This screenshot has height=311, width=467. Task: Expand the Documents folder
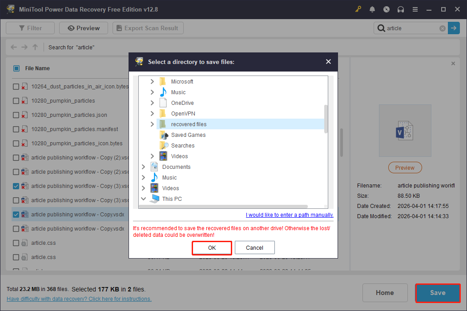(x=143, y=167)
